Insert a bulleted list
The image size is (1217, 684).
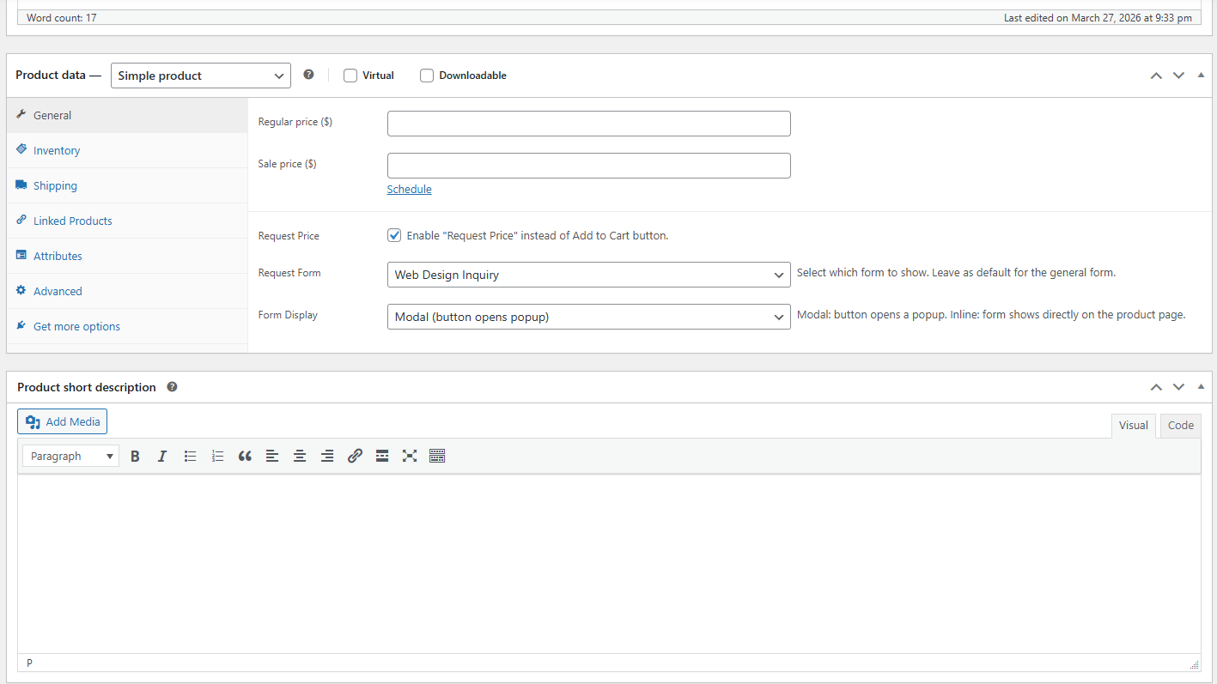pyautogui.click(x=190, y=457)
